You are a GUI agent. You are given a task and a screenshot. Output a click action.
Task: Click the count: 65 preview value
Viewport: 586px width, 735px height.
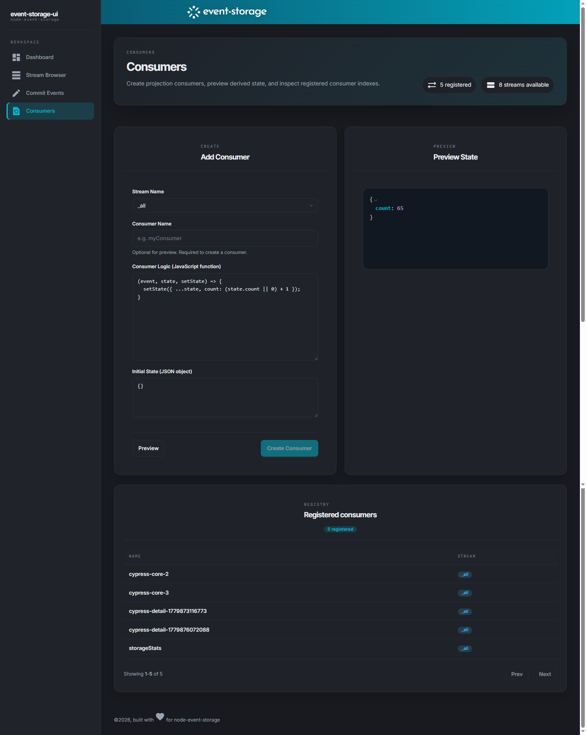389,208
